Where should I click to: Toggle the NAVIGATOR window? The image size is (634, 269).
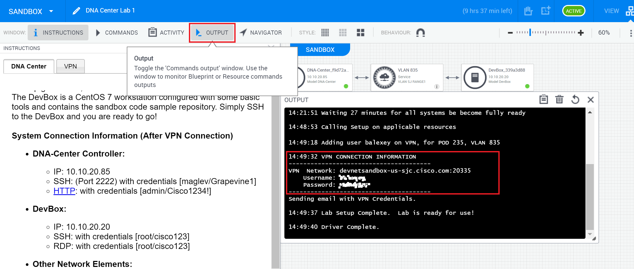point(261,33)
